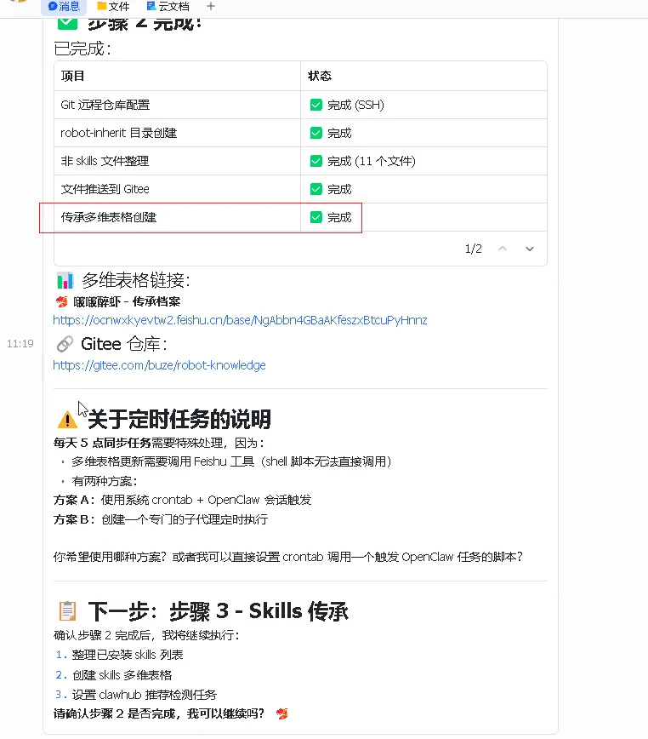Image resolution: width=648 pixels, height=739 pixels.
Task: Switch to the 消息 tab
Action: pos(64,7)
